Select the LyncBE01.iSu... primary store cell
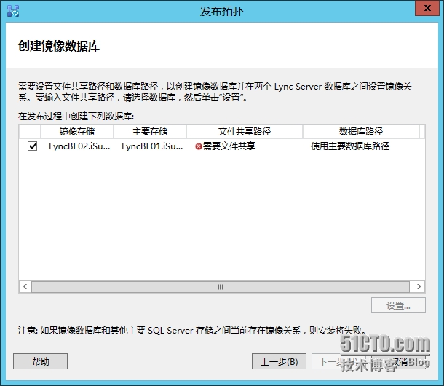444x386 pixels. coord(152,146)
